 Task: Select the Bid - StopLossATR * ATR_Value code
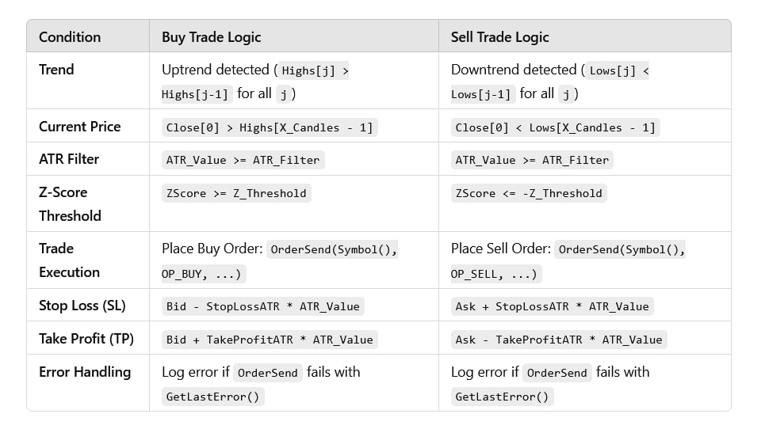click(263, 306)
